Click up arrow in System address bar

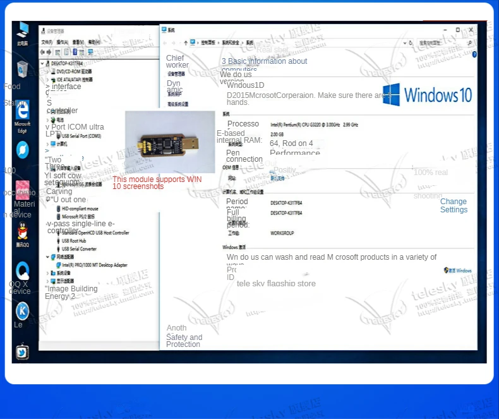(x=186, y=42)
